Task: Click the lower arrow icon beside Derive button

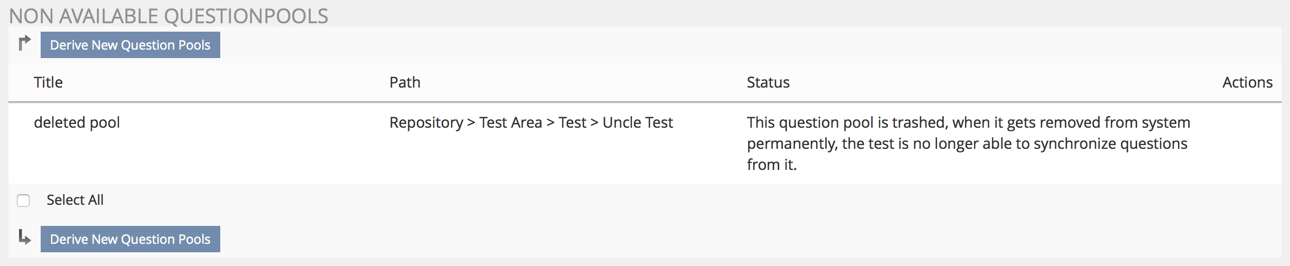Action: (x=24, y=237)
